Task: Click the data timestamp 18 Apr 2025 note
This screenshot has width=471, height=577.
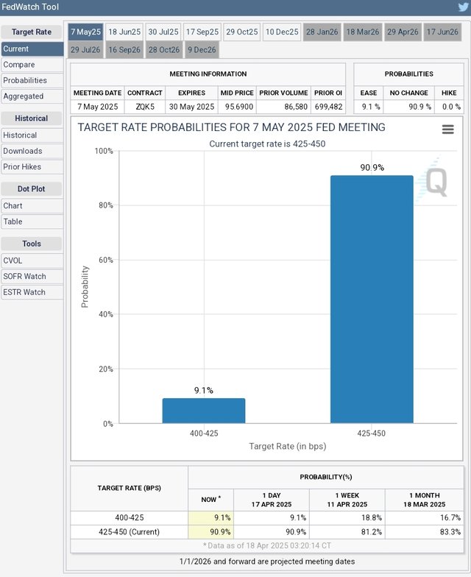Action: [267, 546]
